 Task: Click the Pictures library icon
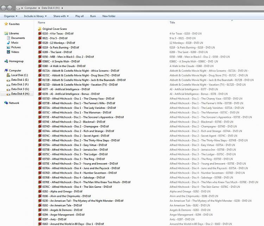(x=8, y=47)
